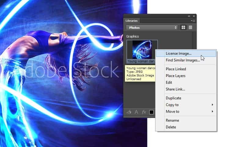Select Rename in the context menu

click(186, 120)
